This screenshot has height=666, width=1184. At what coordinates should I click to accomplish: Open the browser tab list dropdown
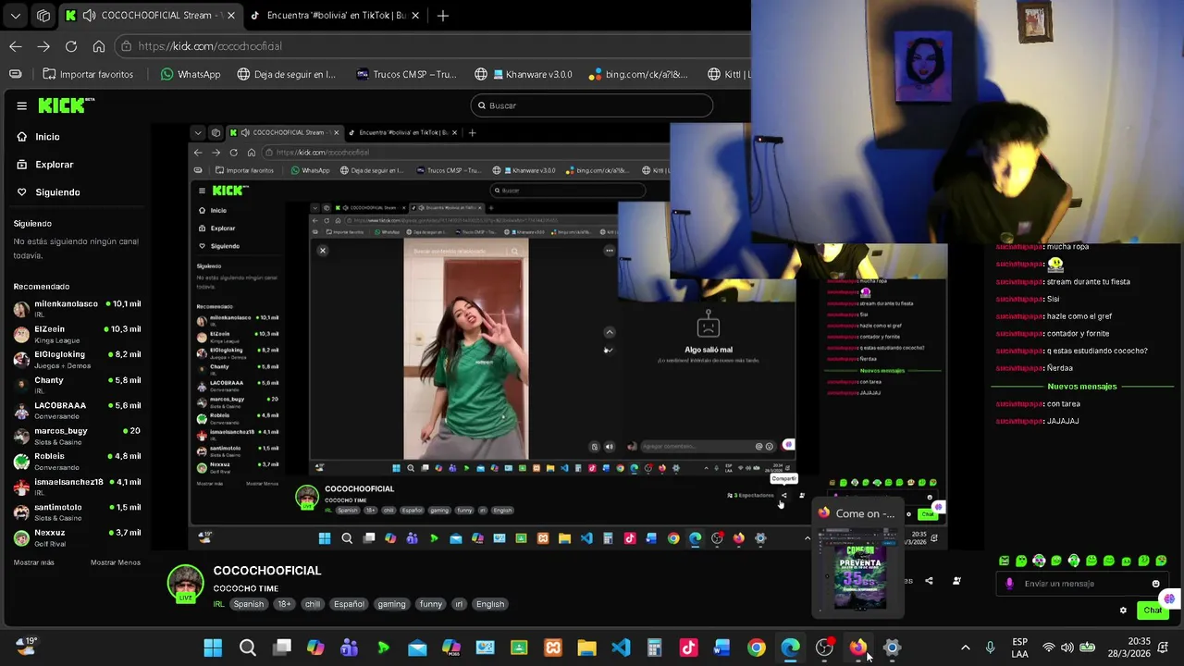16,16
